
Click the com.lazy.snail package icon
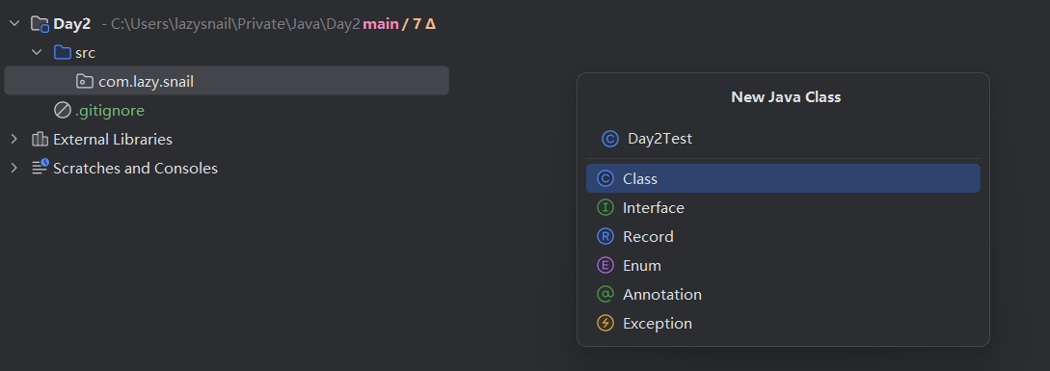click(x=85, y=81)
